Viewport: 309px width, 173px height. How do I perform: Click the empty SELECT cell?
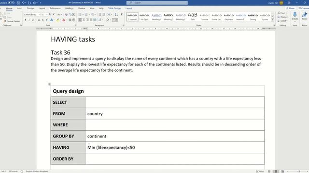(x=175, y=102)
